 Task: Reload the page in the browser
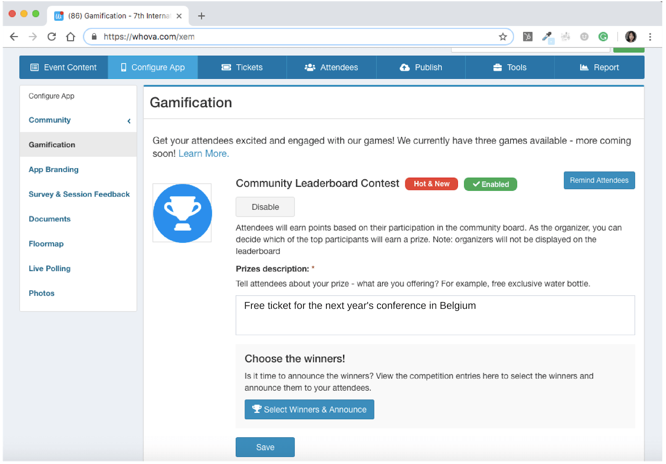pyautogui.click(x=52, y=37)
